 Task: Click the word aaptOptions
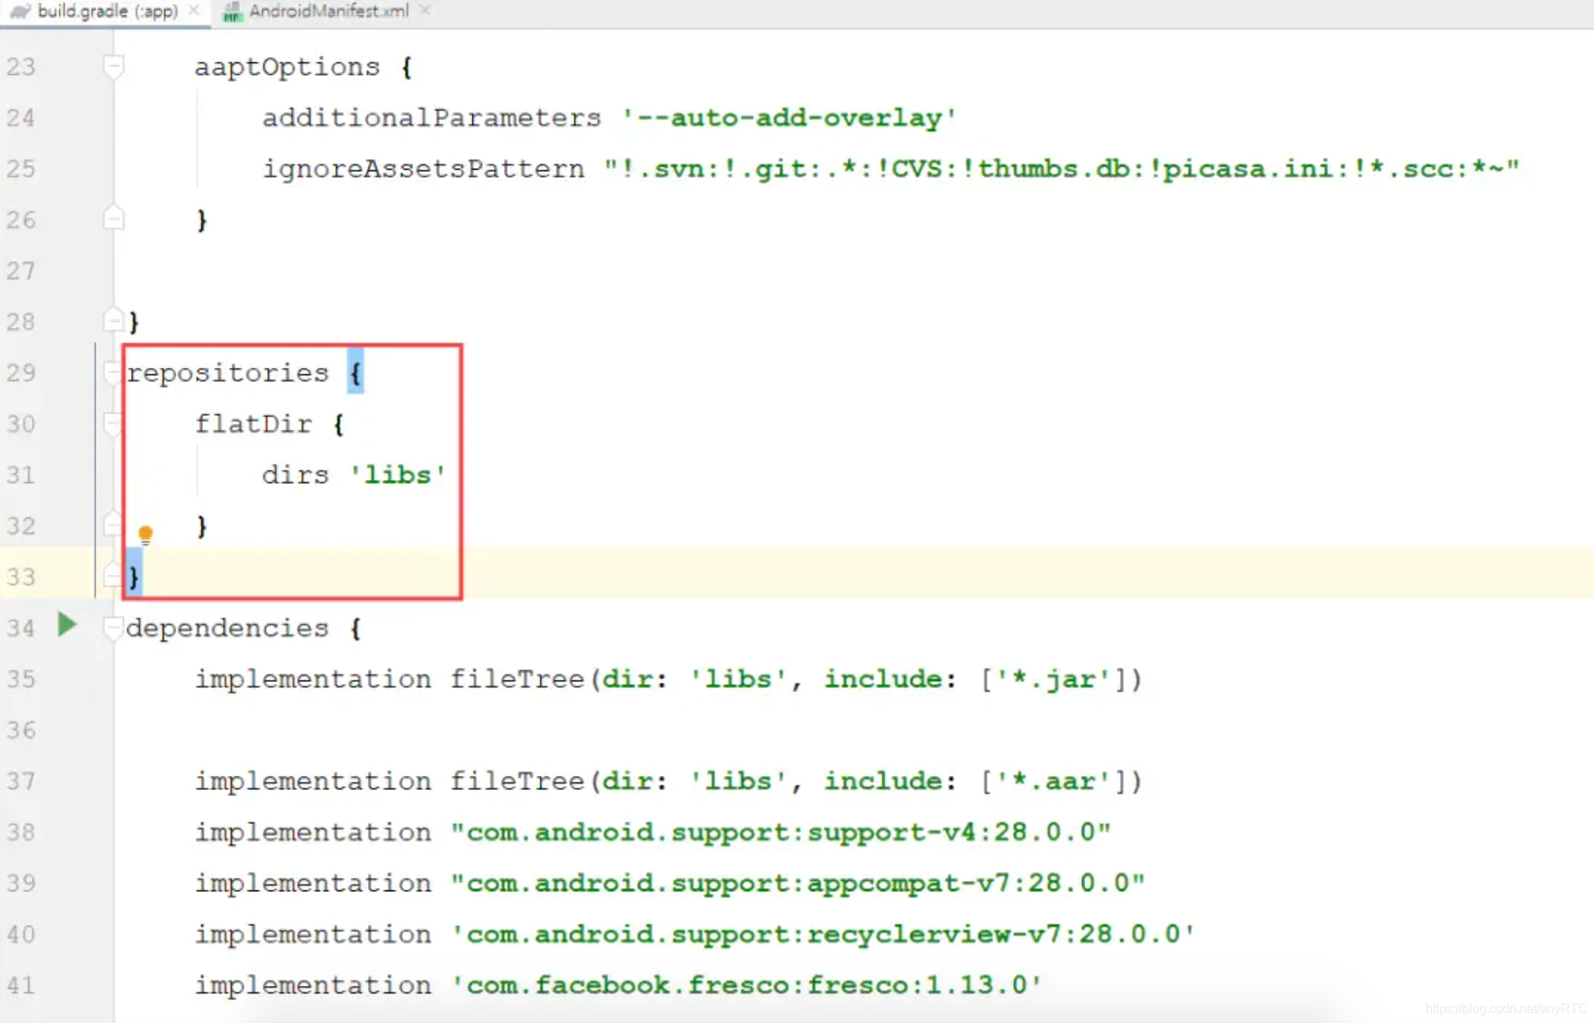(288, 67)
